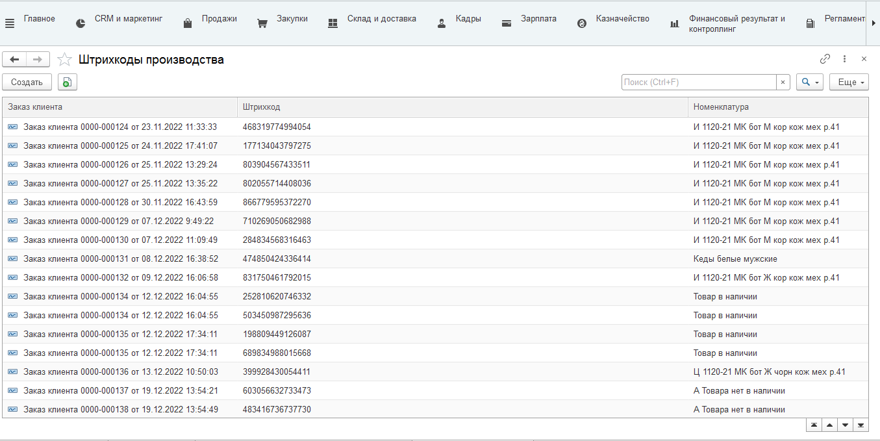Image resolution: width=880 pixels, height=441 pixels.
Task: Select the Кеды белые мужские row
Action: pyautogui.click(x=735, y=259)
